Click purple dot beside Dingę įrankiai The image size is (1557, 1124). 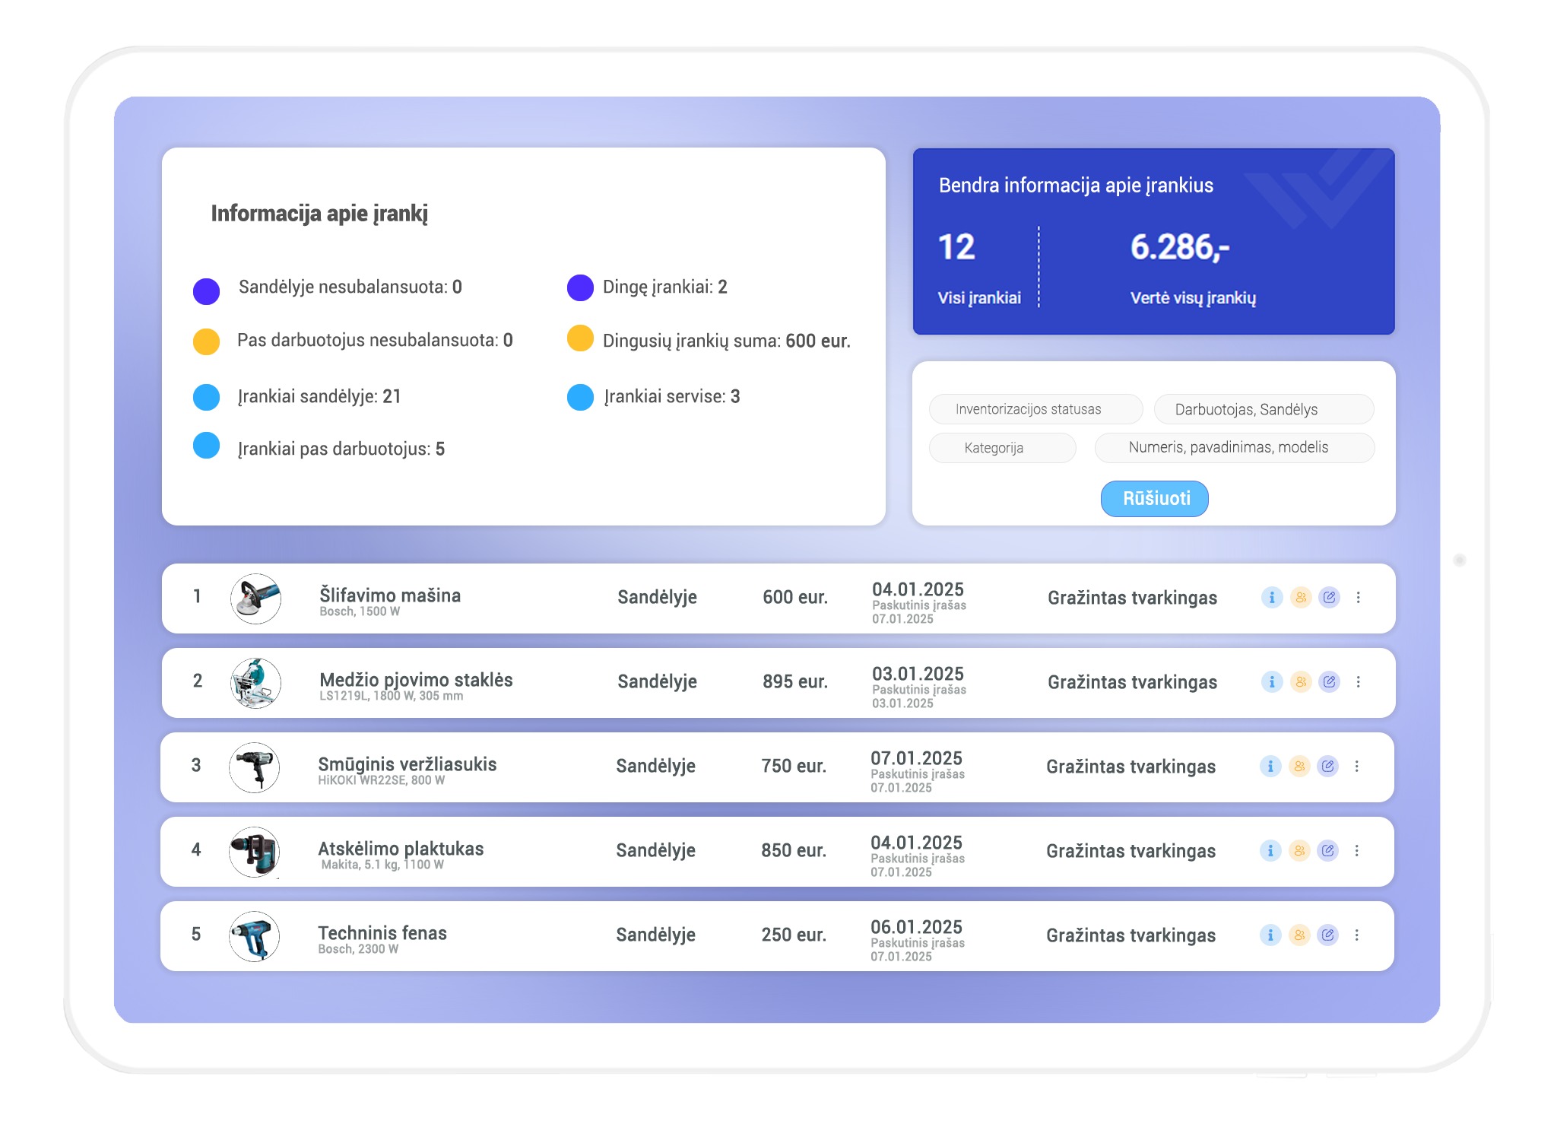point(580,288)
